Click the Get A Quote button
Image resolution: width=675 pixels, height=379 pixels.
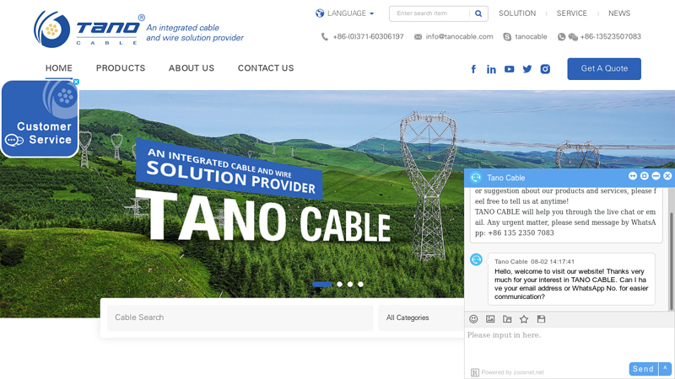coord(604,69)
